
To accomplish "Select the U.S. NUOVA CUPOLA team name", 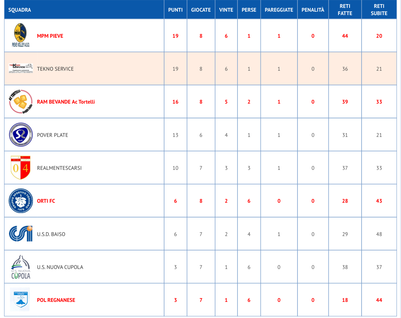I will coord(60,267).
